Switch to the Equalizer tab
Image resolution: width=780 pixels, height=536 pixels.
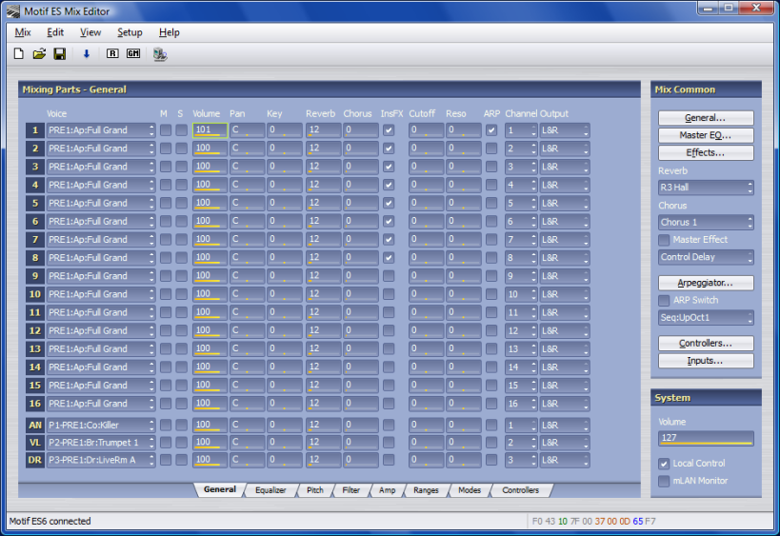click(x=270, y=490)
